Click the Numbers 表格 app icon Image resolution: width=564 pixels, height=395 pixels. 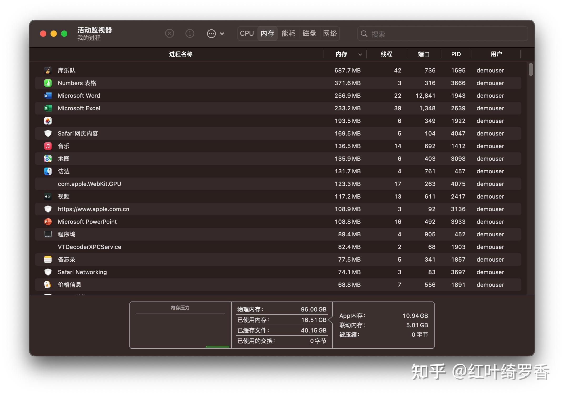tap(48, 83)
